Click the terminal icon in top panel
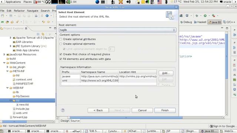Image resolution: width=237 pixels, height=133 pixels. click(103, 2)
